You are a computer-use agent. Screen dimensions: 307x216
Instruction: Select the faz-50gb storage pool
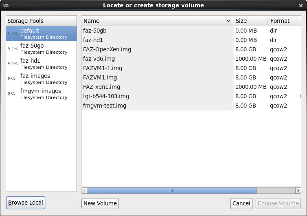[x=41, y=48]
